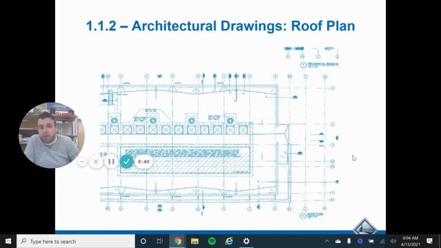Open File Explorer from the taskbar
The image size is (441, 248).
[194, 241]
